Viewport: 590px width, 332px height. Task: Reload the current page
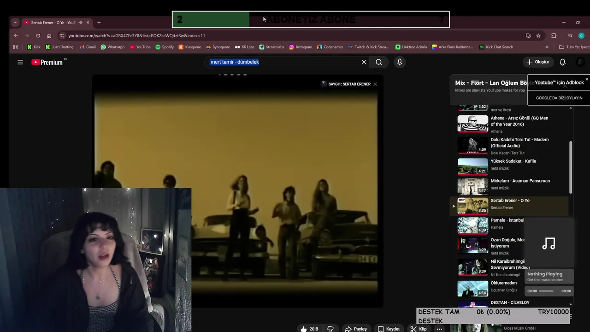(38, 36)
